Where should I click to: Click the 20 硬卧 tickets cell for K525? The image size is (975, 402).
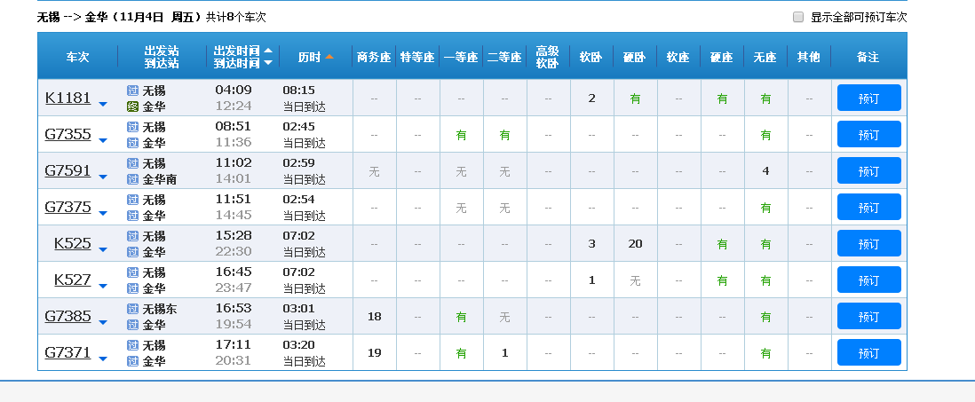(x=635, y=244)
